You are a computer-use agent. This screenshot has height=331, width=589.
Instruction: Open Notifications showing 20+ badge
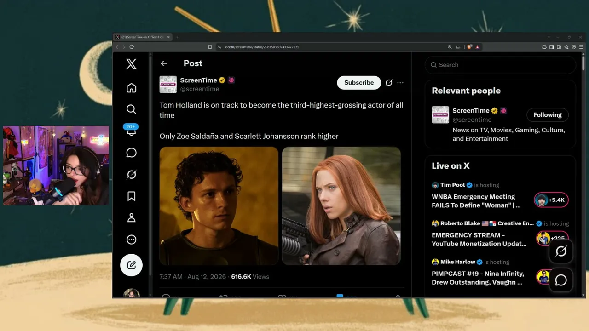coord(131,130)
